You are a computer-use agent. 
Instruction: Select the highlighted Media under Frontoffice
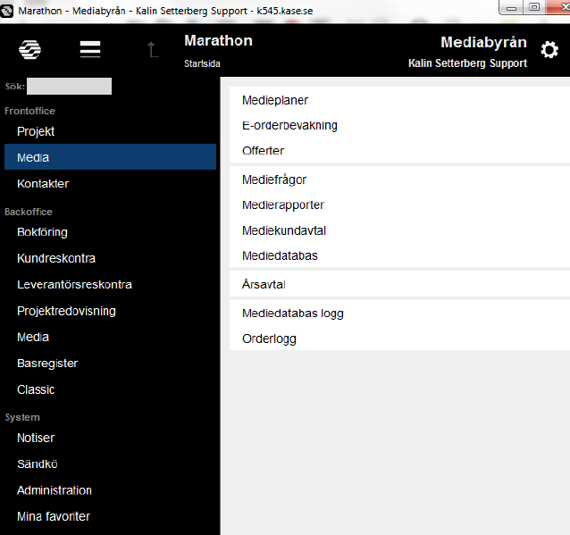pyautogui.click(x=110, y=157)
